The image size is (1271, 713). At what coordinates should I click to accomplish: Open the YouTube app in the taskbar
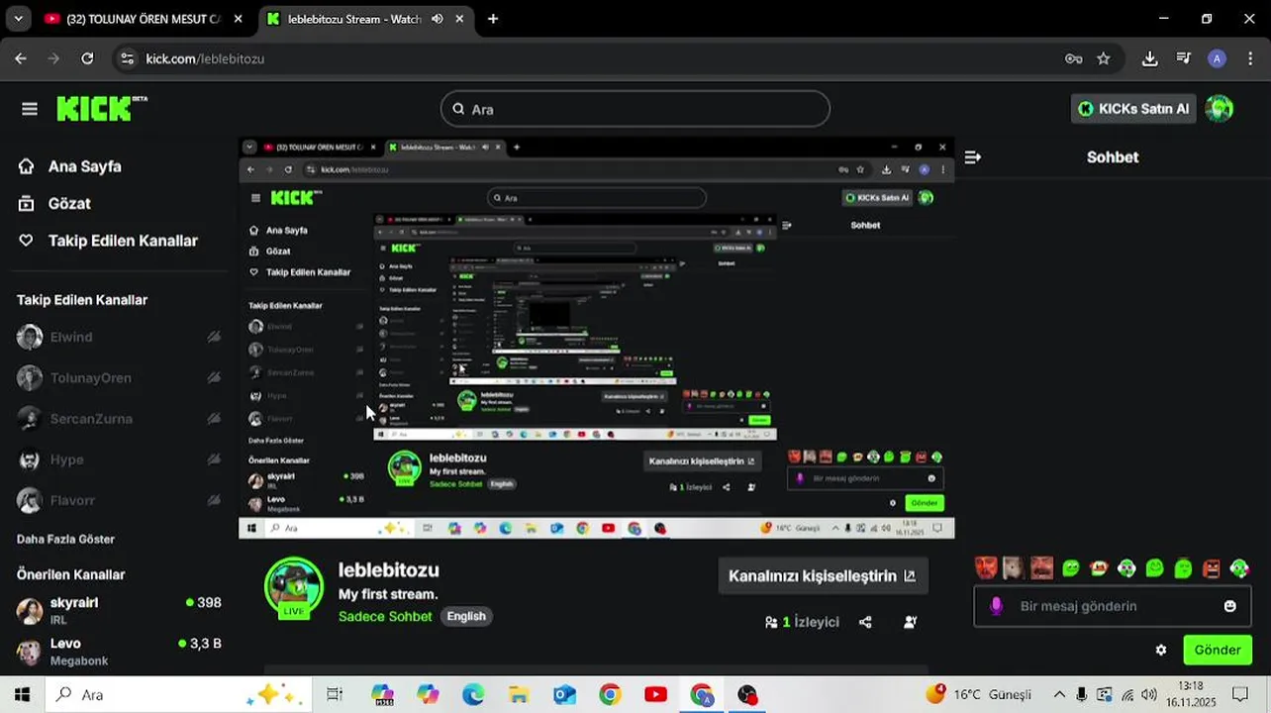(x=655, y=695)
